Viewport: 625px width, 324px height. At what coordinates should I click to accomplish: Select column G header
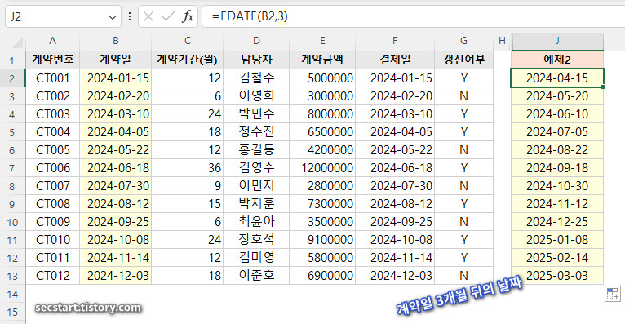pos(463,41)
